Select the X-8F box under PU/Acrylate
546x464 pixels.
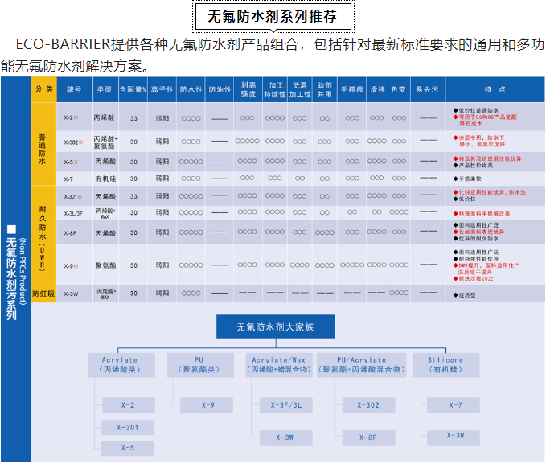pos(368,437)
